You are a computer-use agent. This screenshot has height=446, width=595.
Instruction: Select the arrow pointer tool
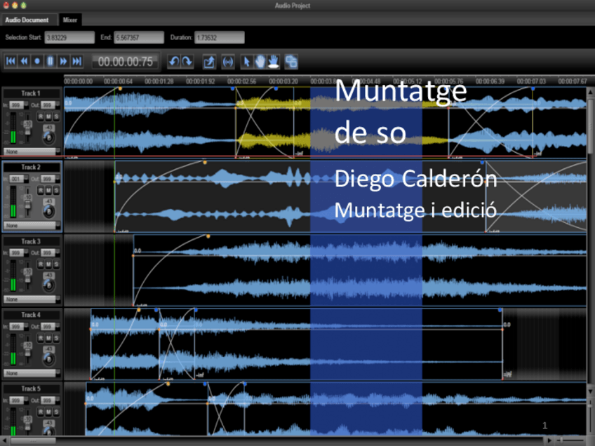[246, 62]
